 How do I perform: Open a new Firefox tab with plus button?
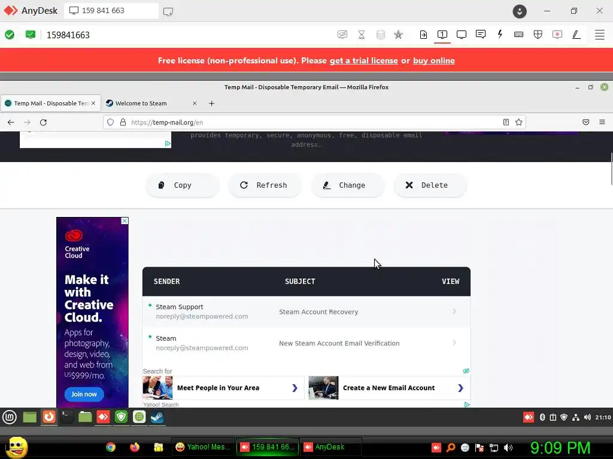(x=211, y=103)
